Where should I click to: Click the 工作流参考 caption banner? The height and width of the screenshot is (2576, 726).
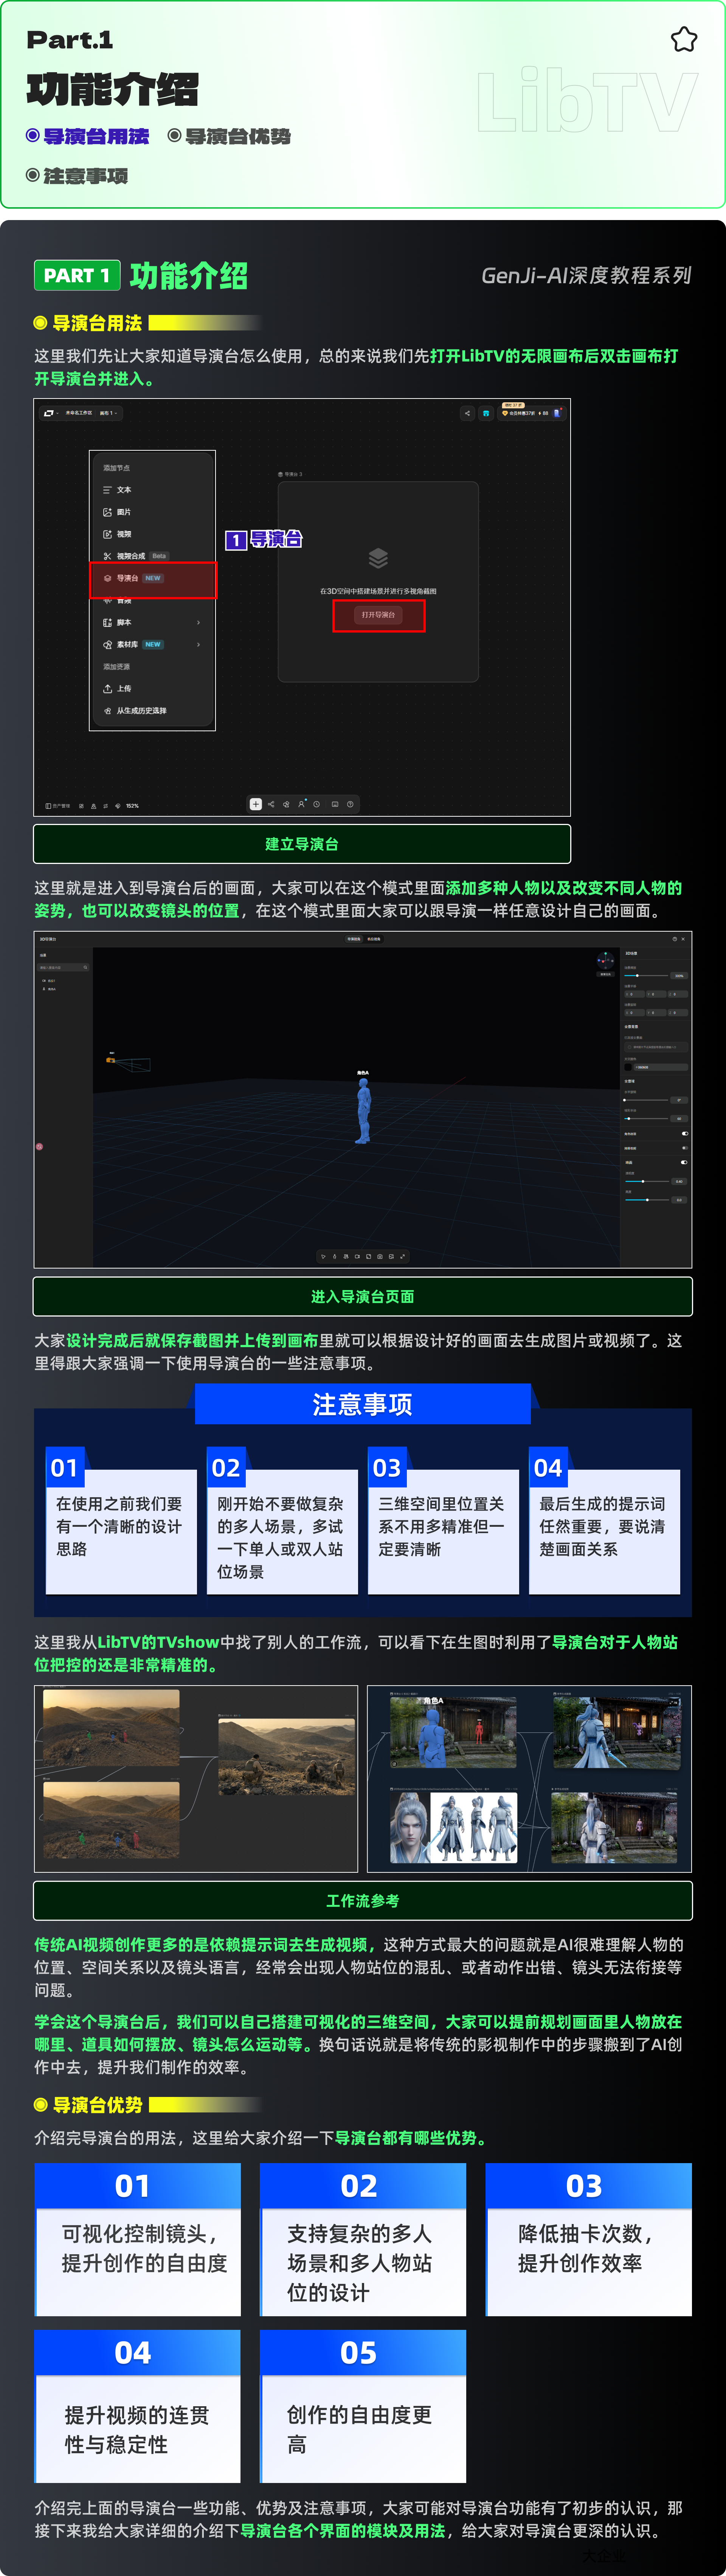tap(363, 1901)
